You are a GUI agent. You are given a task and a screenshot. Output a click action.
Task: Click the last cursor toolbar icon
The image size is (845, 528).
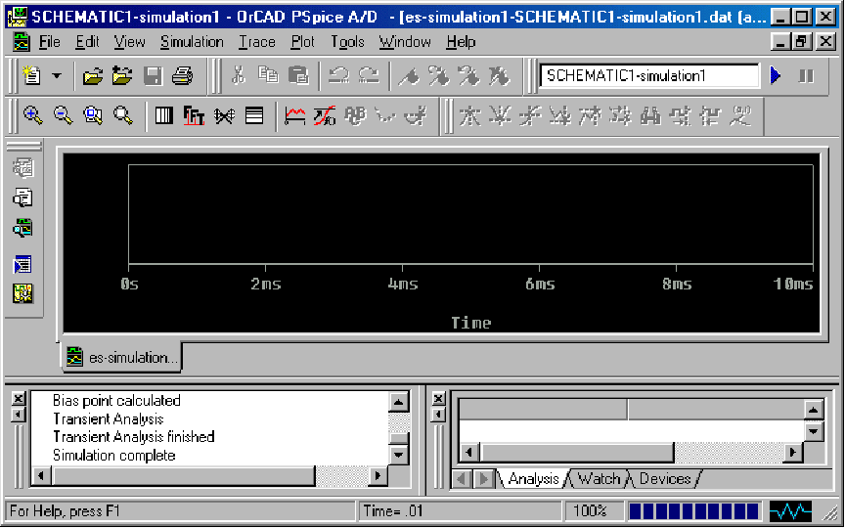(741, 115)
